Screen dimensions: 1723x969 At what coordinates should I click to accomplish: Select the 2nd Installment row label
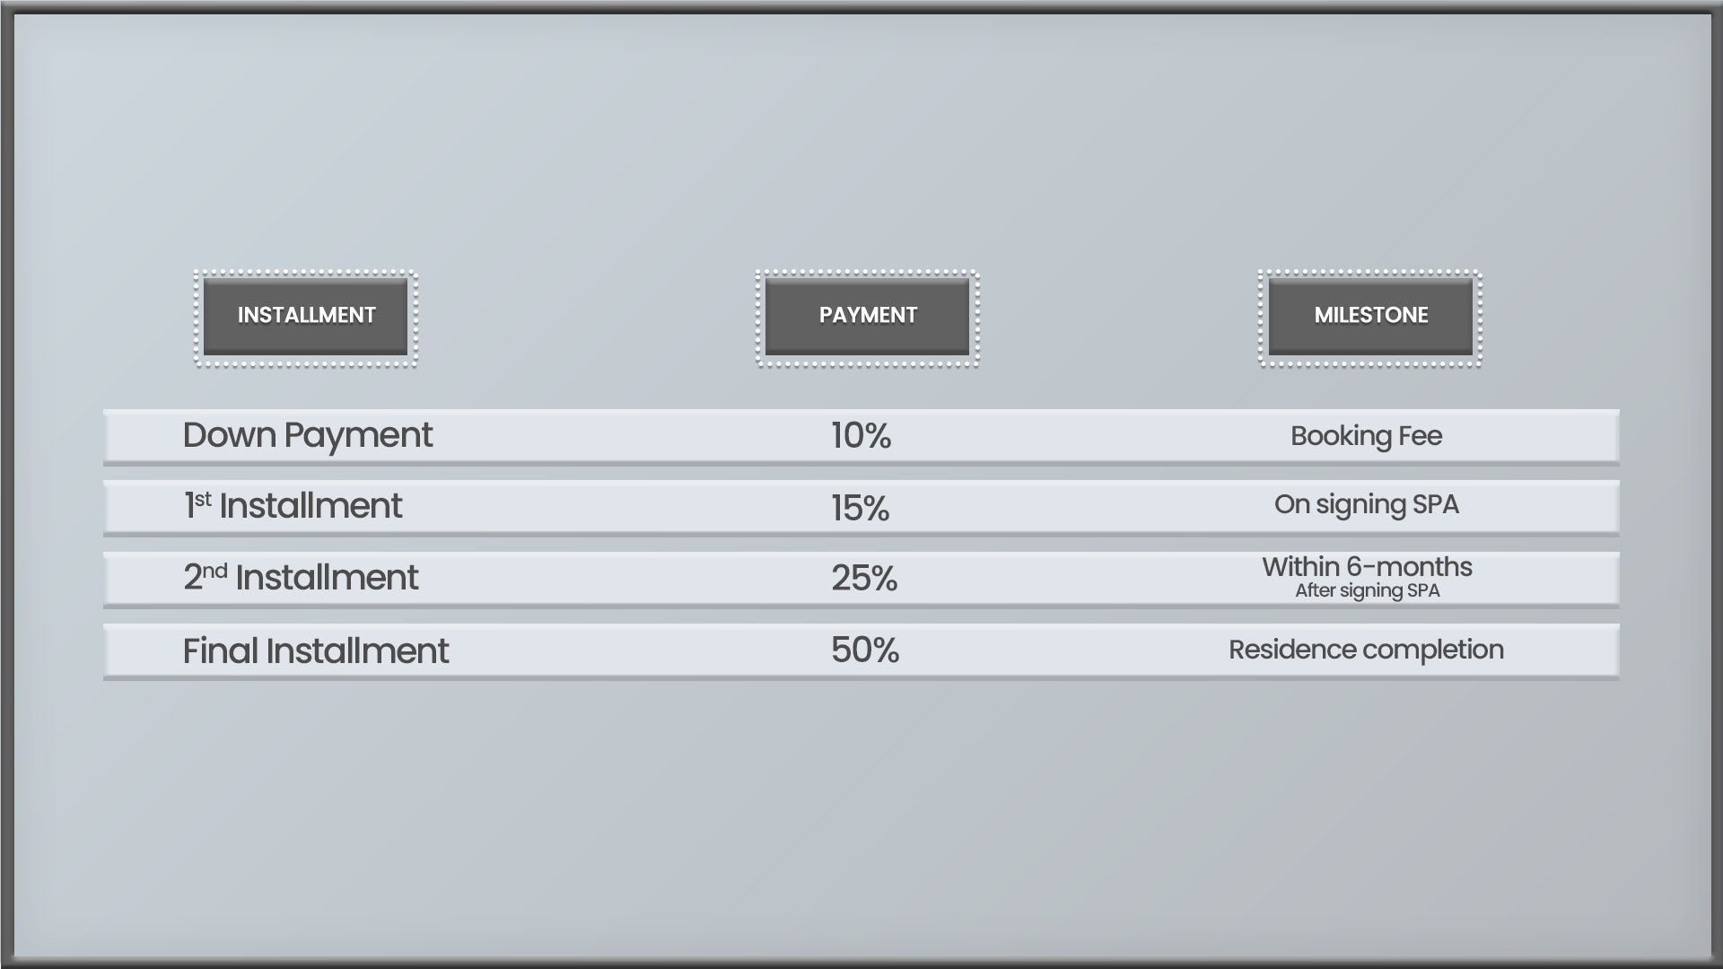(x=301, y=577)
